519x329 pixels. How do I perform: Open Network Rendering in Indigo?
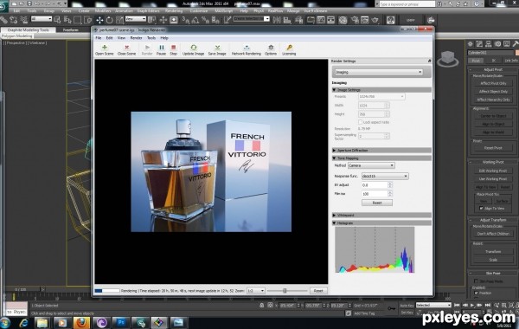[247, 49]
